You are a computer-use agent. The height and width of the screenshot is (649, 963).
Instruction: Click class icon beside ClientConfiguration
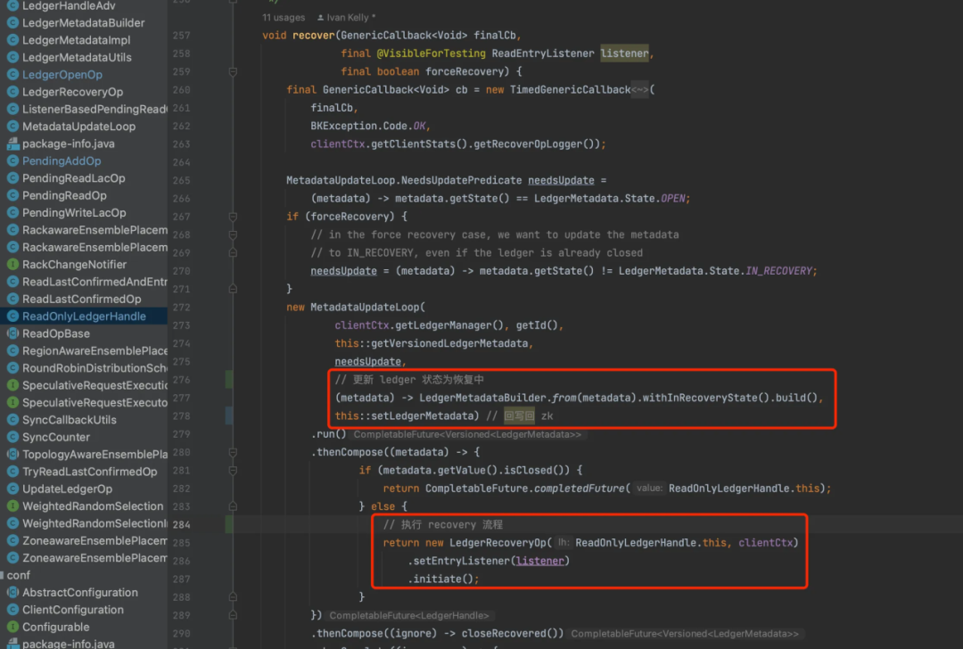12,609
